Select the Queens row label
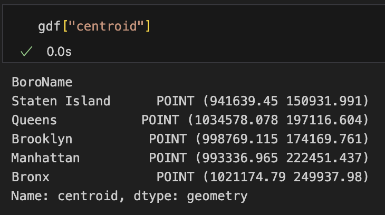This screenshot has height=215, width=385. pos(34,120)
